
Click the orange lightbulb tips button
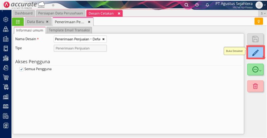click(x=259, y=21)
